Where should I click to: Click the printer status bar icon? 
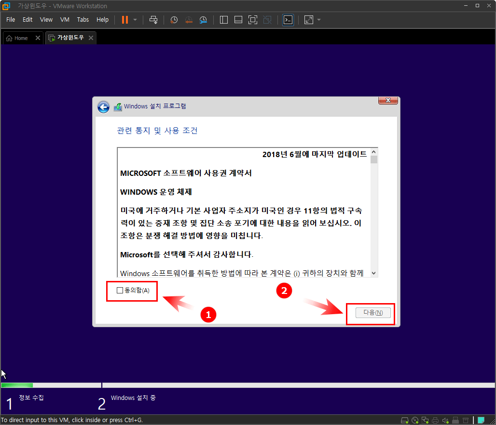pos(435,420)
